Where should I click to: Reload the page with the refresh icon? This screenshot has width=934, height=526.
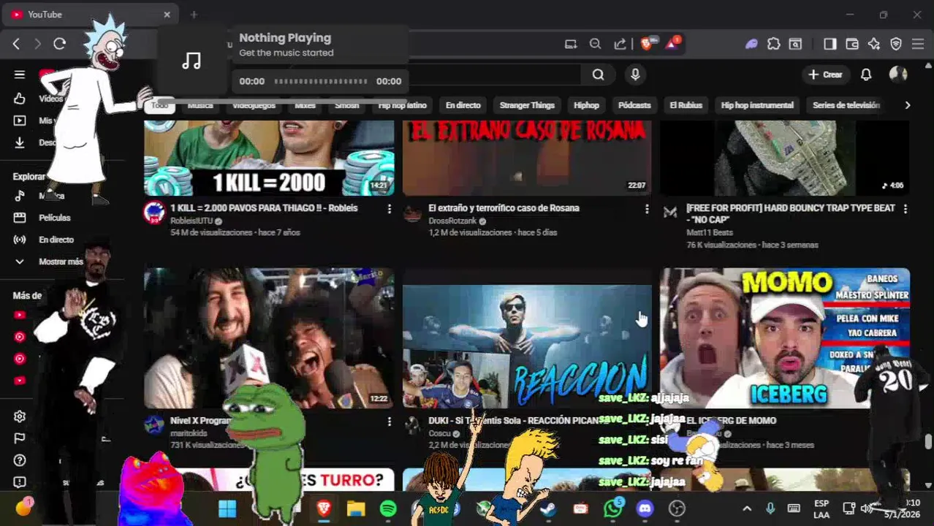coord(60,44)
